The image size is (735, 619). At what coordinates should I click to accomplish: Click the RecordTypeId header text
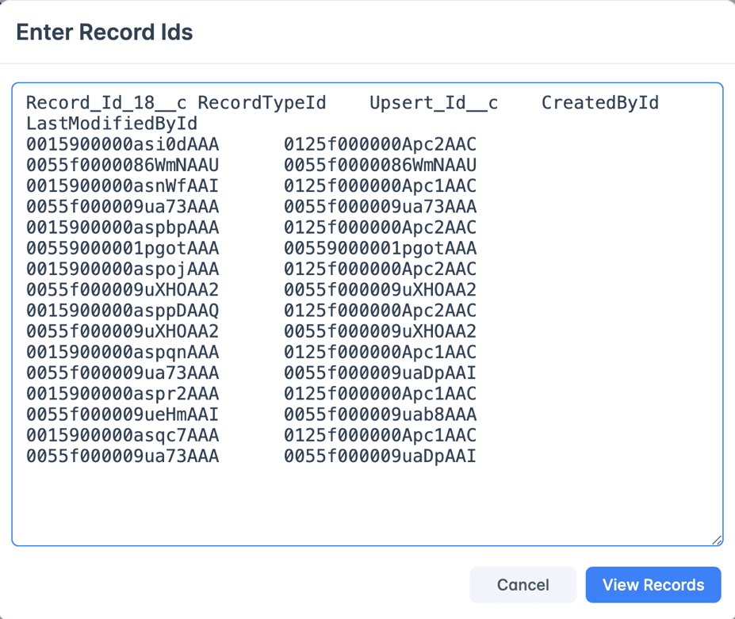pyautogui.click(x=262, y=102)
